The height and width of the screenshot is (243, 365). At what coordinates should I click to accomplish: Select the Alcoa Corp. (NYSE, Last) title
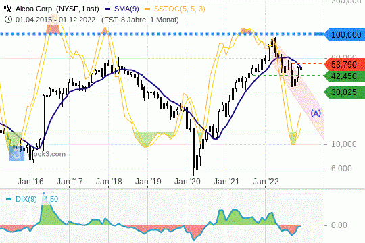pos(57,9)
